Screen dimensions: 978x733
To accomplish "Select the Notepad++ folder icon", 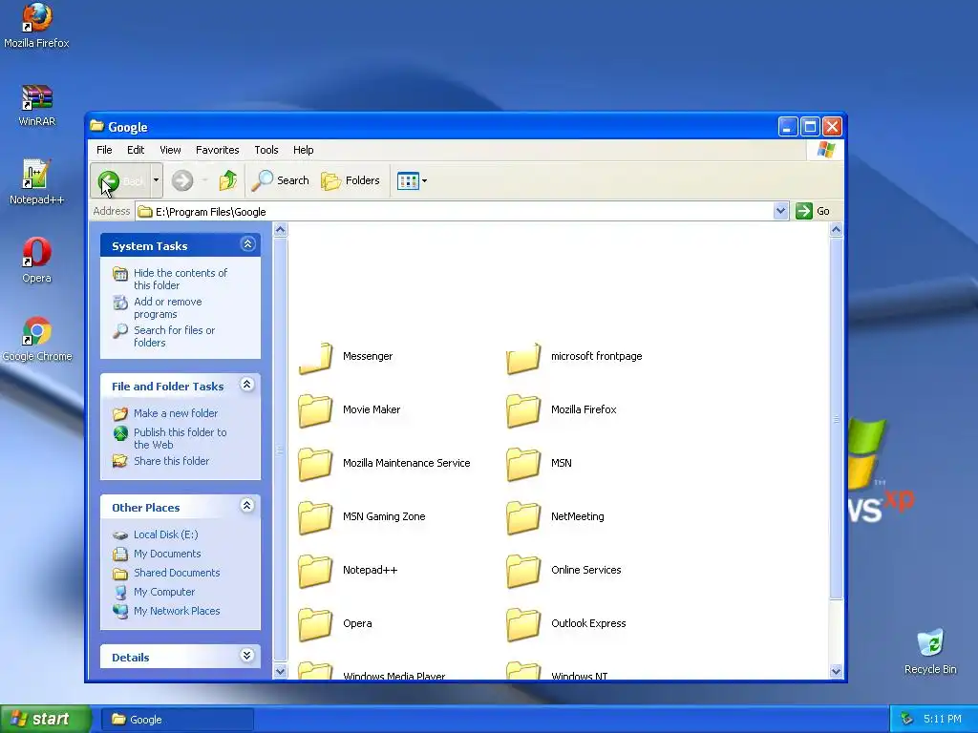I will 315,571.
